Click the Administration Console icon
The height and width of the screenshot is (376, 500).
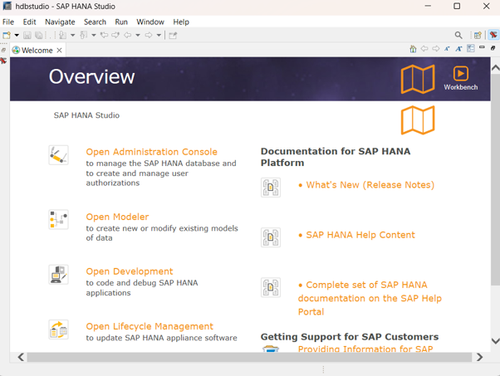point(58,155)
